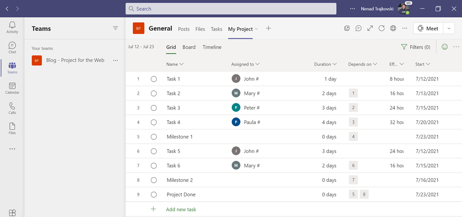Mark Milestone 1 as complete
The image size is (462, 217).
click(154, 137)
